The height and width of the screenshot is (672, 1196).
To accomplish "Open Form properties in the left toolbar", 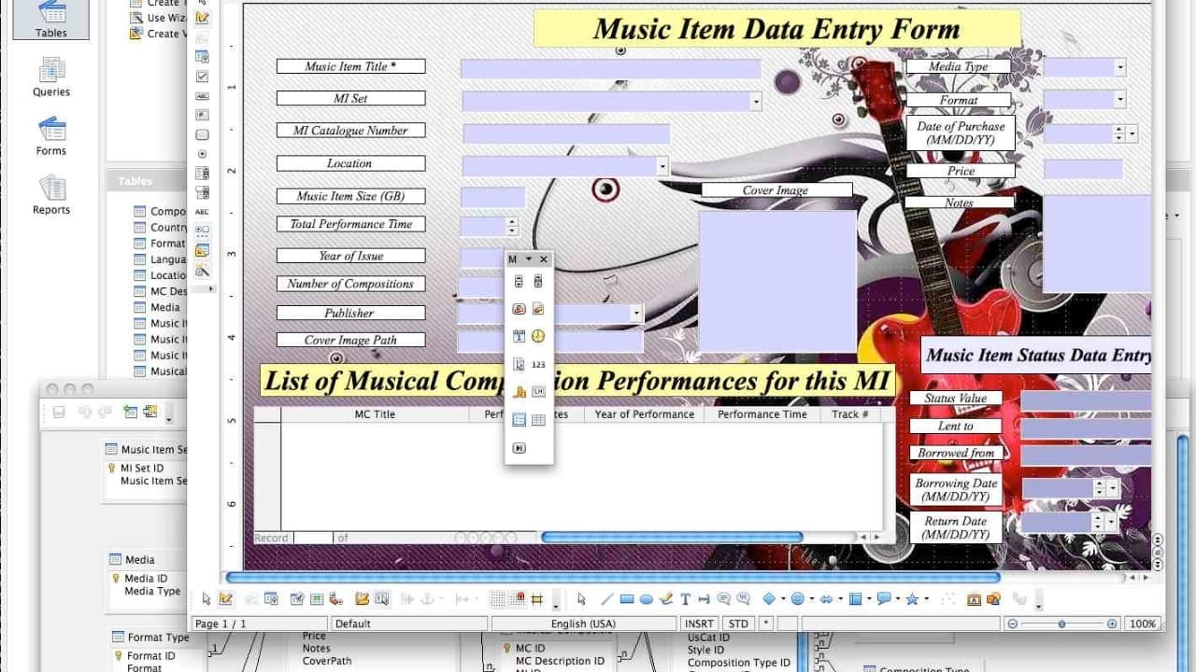I will pos(202,57).
